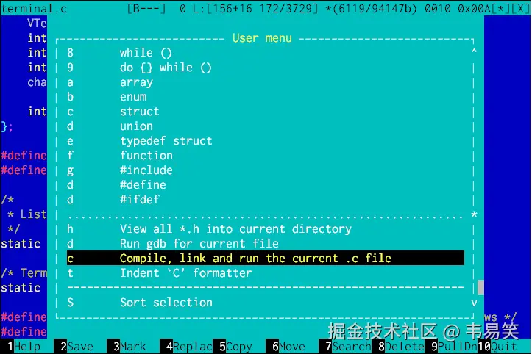Activate the 3Mark function key

point(130,347)
